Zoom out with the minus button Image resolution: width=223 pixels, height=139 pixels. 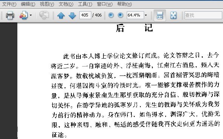(x=111, y=15)
